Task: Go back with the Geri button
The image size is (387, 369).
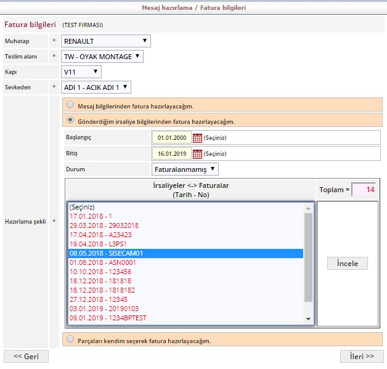Action: 26,356
